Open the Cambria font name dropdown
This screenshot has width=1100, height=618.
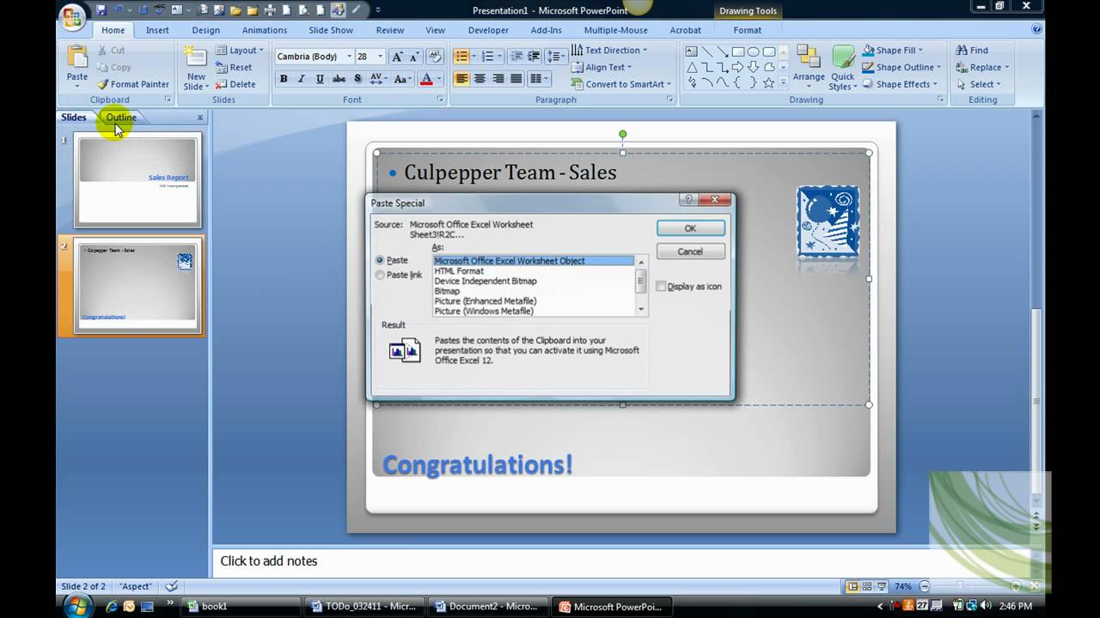[349, 57]
